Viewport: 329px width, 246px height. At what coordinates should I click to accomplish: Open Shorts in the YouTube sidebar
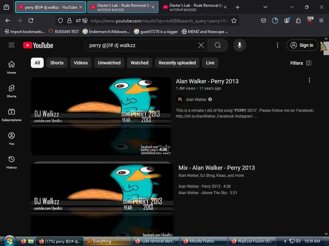click(x=12, y=91)
